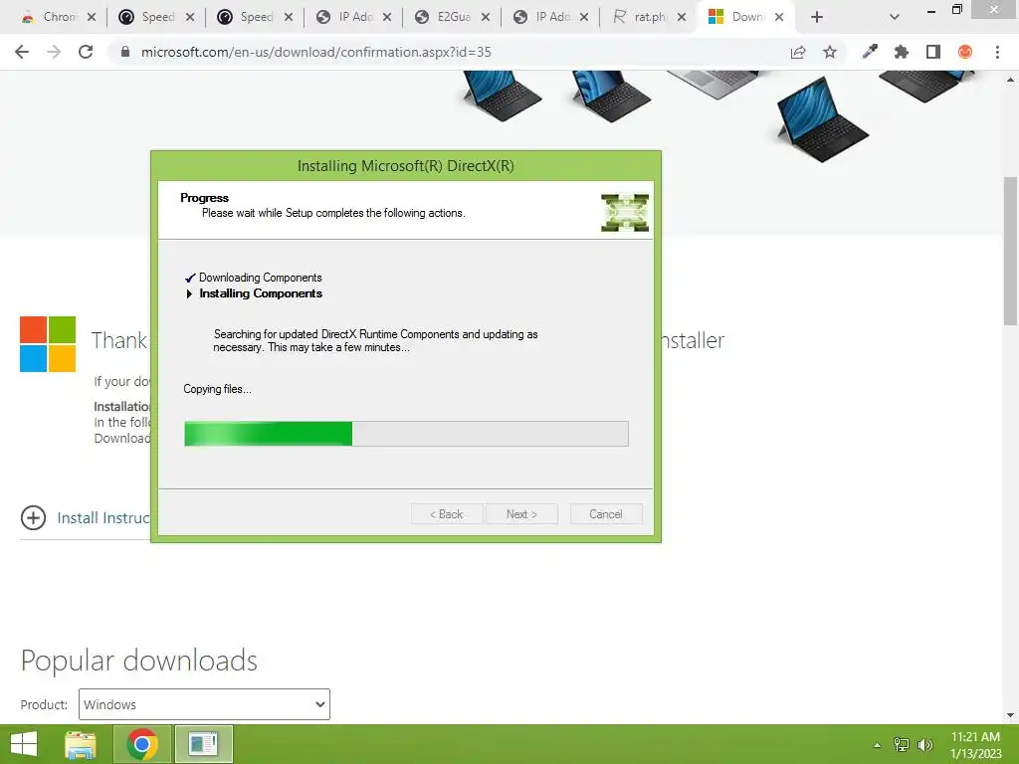Image resolution: width=1019 pixels, height=764 pixels.
Task: Open the Product Windows dropdown
Action: (x=204, y=704)
